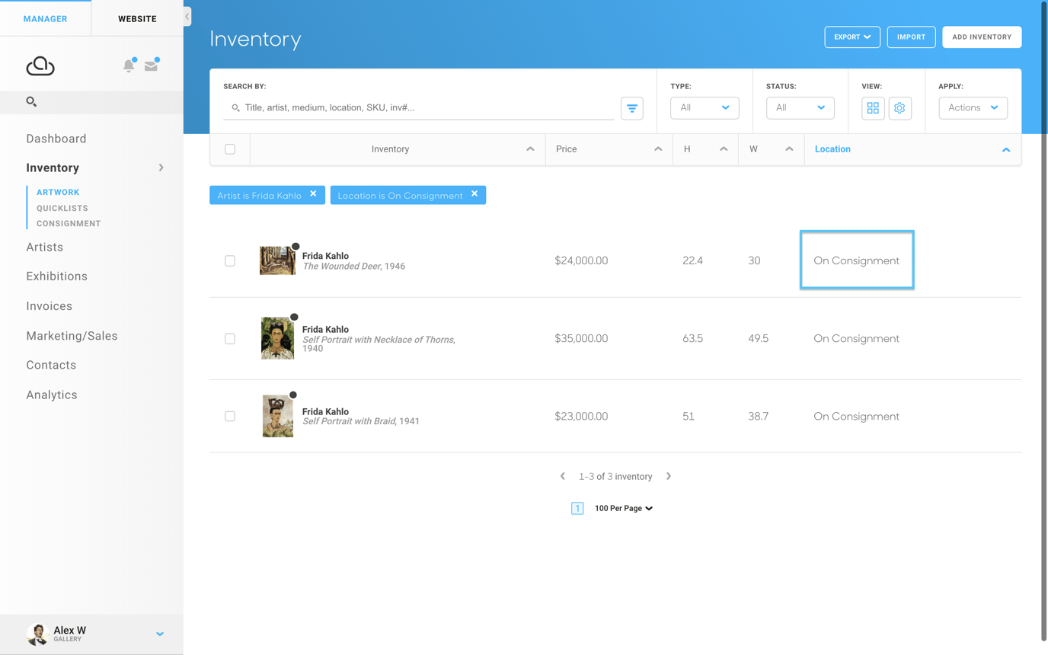Click the cloud logo in the sidebar
The image size is (1048, 655).
click(40, 66)
